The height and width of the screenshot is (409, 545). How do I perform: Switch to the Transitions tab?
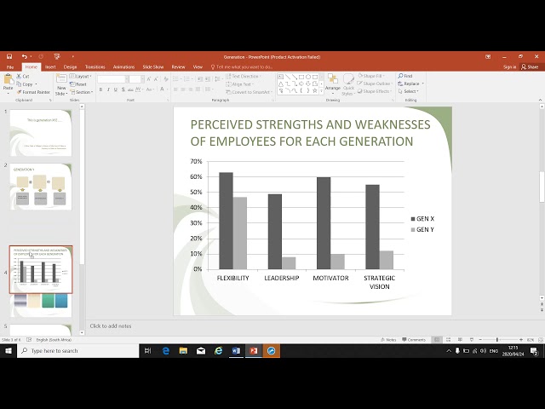(x=95, y=66)
